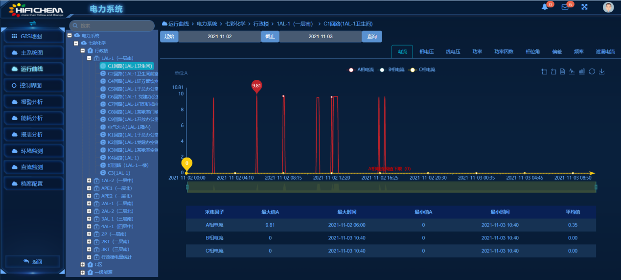This screenshot has height=280, width=621.
Task: Toggle C相电流 series in the legend
Action: point(423,70)
